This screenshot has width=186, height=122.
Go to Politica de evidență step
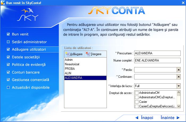pos(29,64)
